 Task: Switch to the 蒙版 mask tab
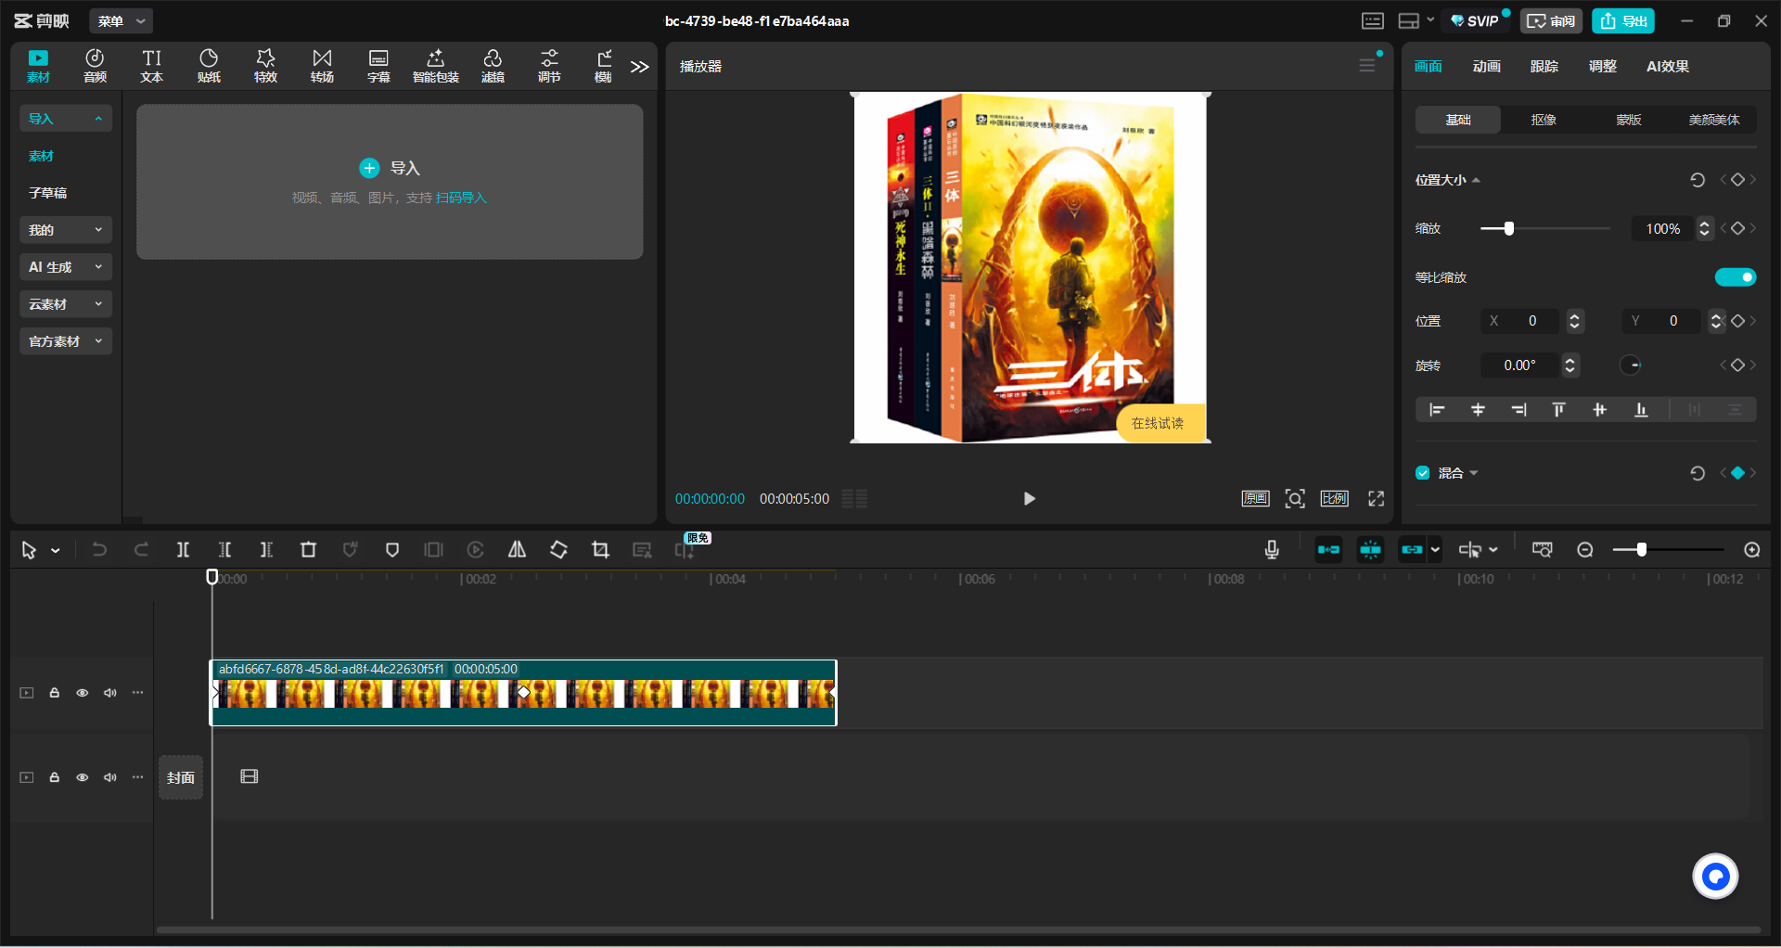click(x=1628, y=120)
